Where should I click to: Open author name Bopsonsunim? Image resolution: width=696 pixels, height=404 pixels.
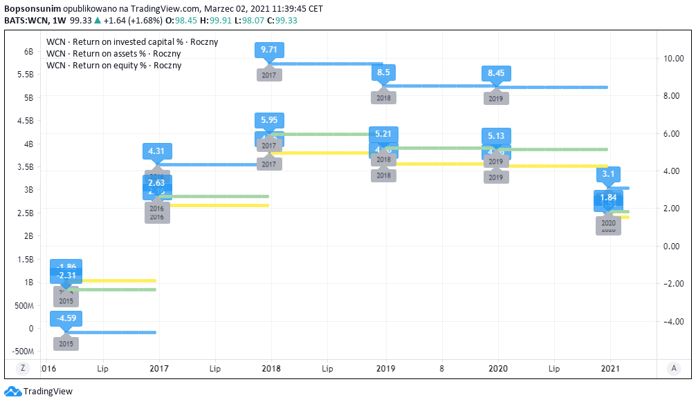[33, 9]
